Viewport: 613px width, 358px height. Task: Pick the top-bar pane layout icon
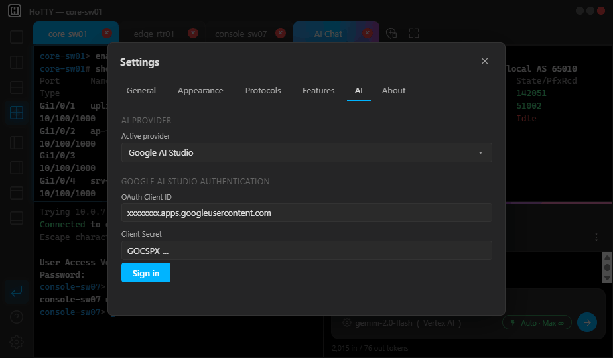click(x=17, y=193)
